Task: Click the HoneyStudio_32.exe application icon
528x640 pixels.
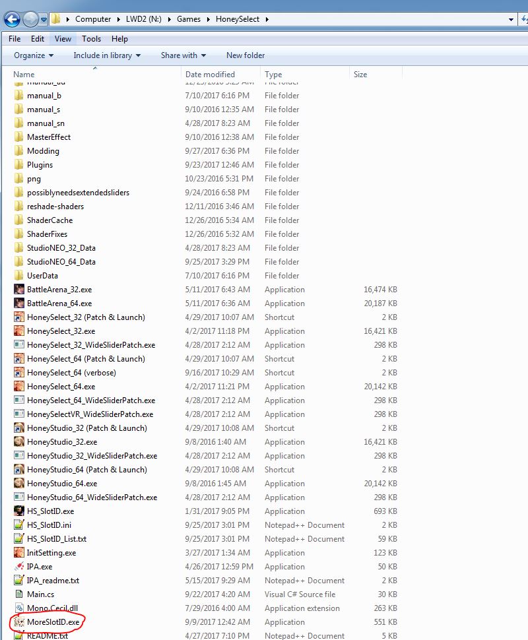Action: pos(18,442)
